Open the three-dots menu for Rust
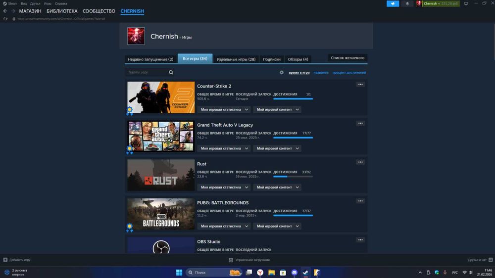The width and height of the screenshot is (495, 278). [360, 162]
